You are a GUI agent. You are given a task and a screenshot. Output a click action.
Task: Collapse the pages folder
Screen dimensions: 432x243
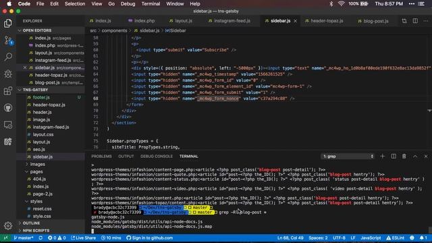click(36, 171)
